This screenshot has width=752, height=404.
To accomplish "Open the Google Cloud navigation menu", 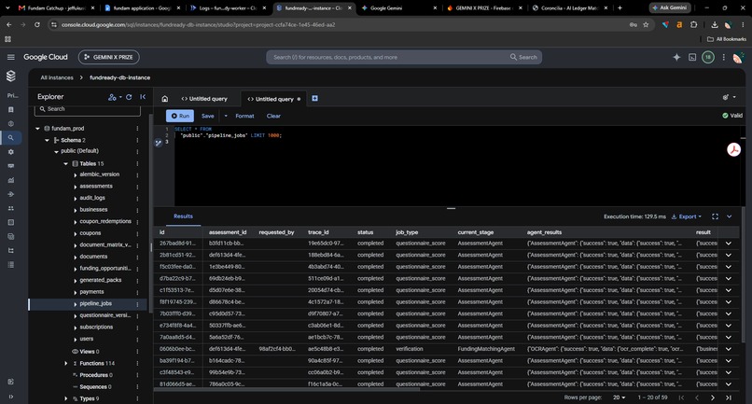I will [10, 57].
